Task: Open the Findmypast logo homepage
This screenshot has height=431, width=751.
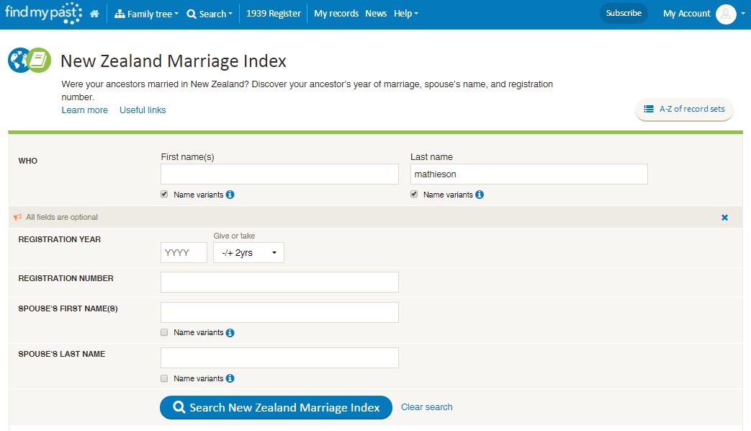Action: tap(43, 14)
